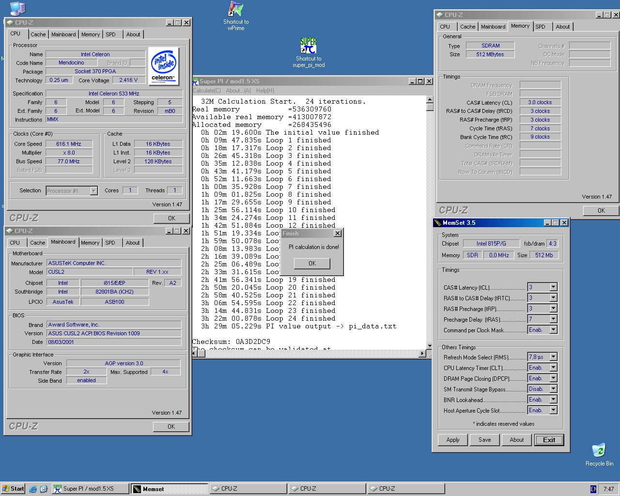Click the system clock showing 7:47
This screenshot has height=496, width=620.
(x=608, y=489)
